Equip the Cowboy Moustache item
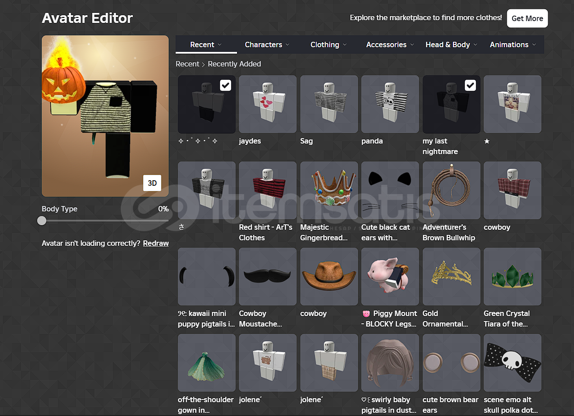This screenshot has height=416, width=574. click(x=267, y=276)
